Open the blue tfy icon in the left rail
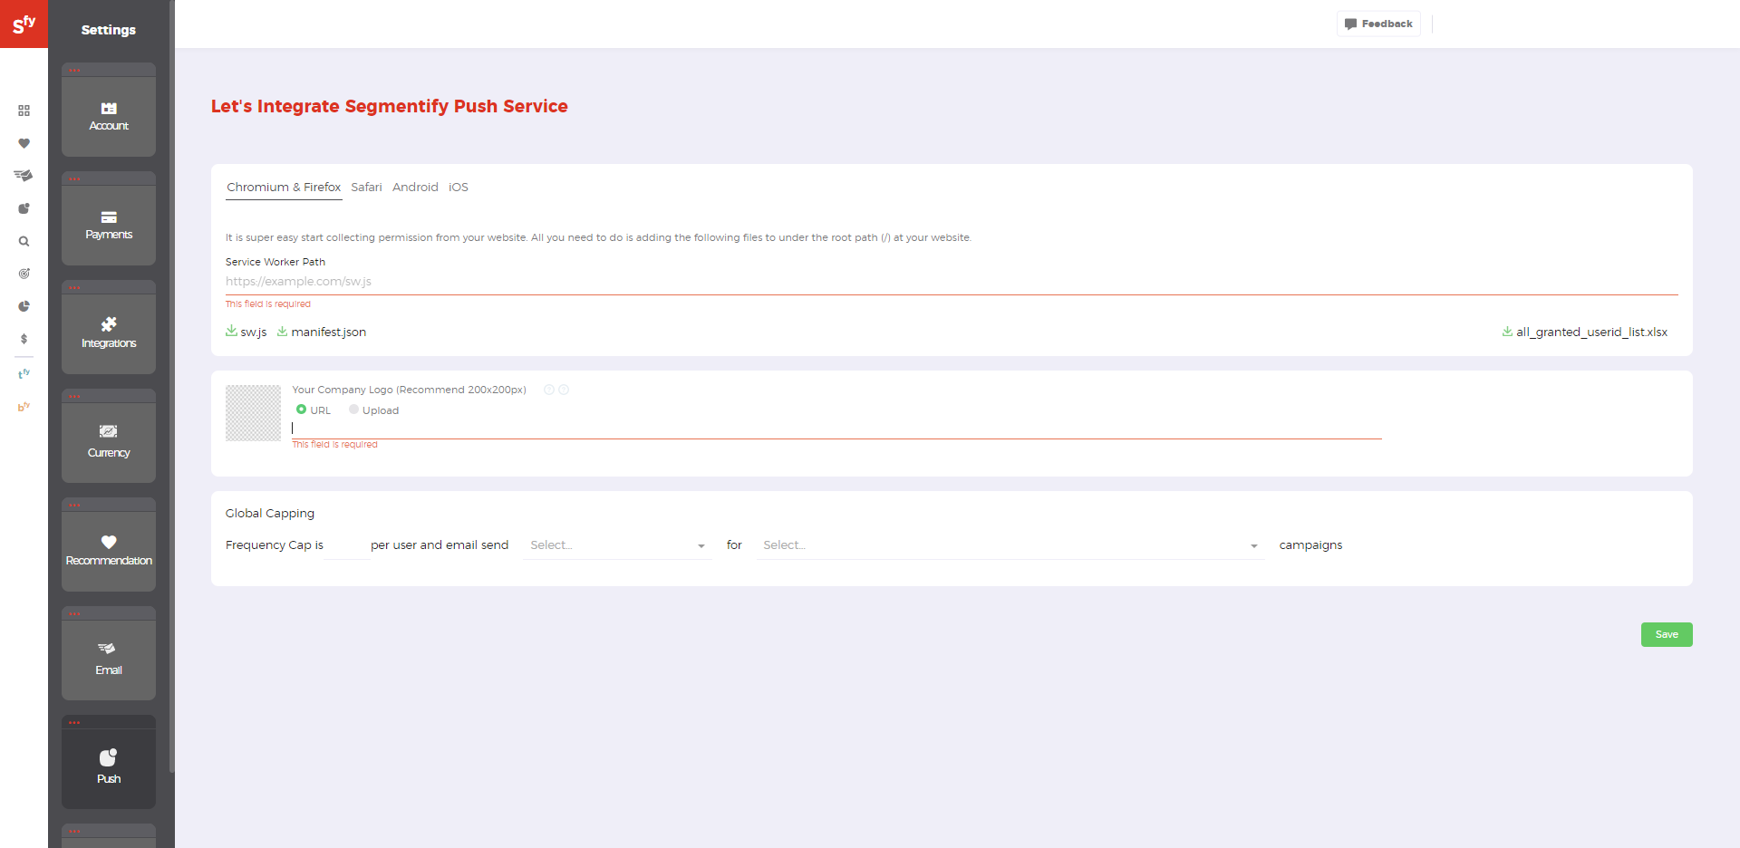1740x848 pixels. click(x=24, y=373)
